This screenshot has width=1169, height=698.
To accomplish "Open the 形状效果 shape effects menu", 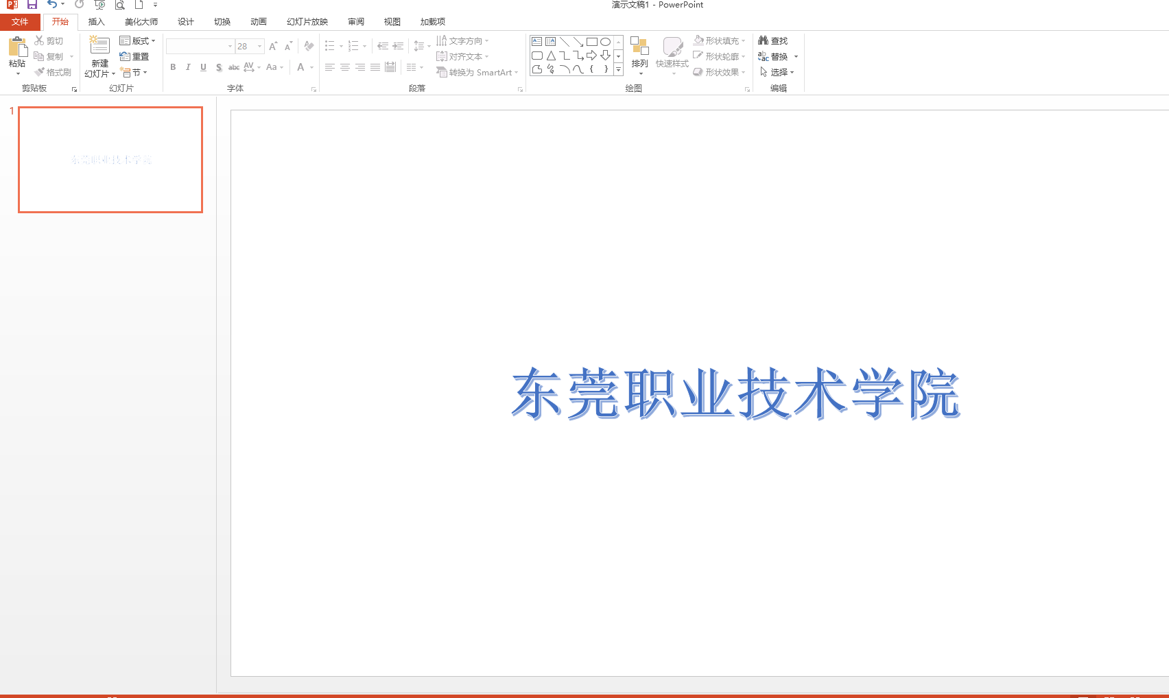I will tap(719, 72).
